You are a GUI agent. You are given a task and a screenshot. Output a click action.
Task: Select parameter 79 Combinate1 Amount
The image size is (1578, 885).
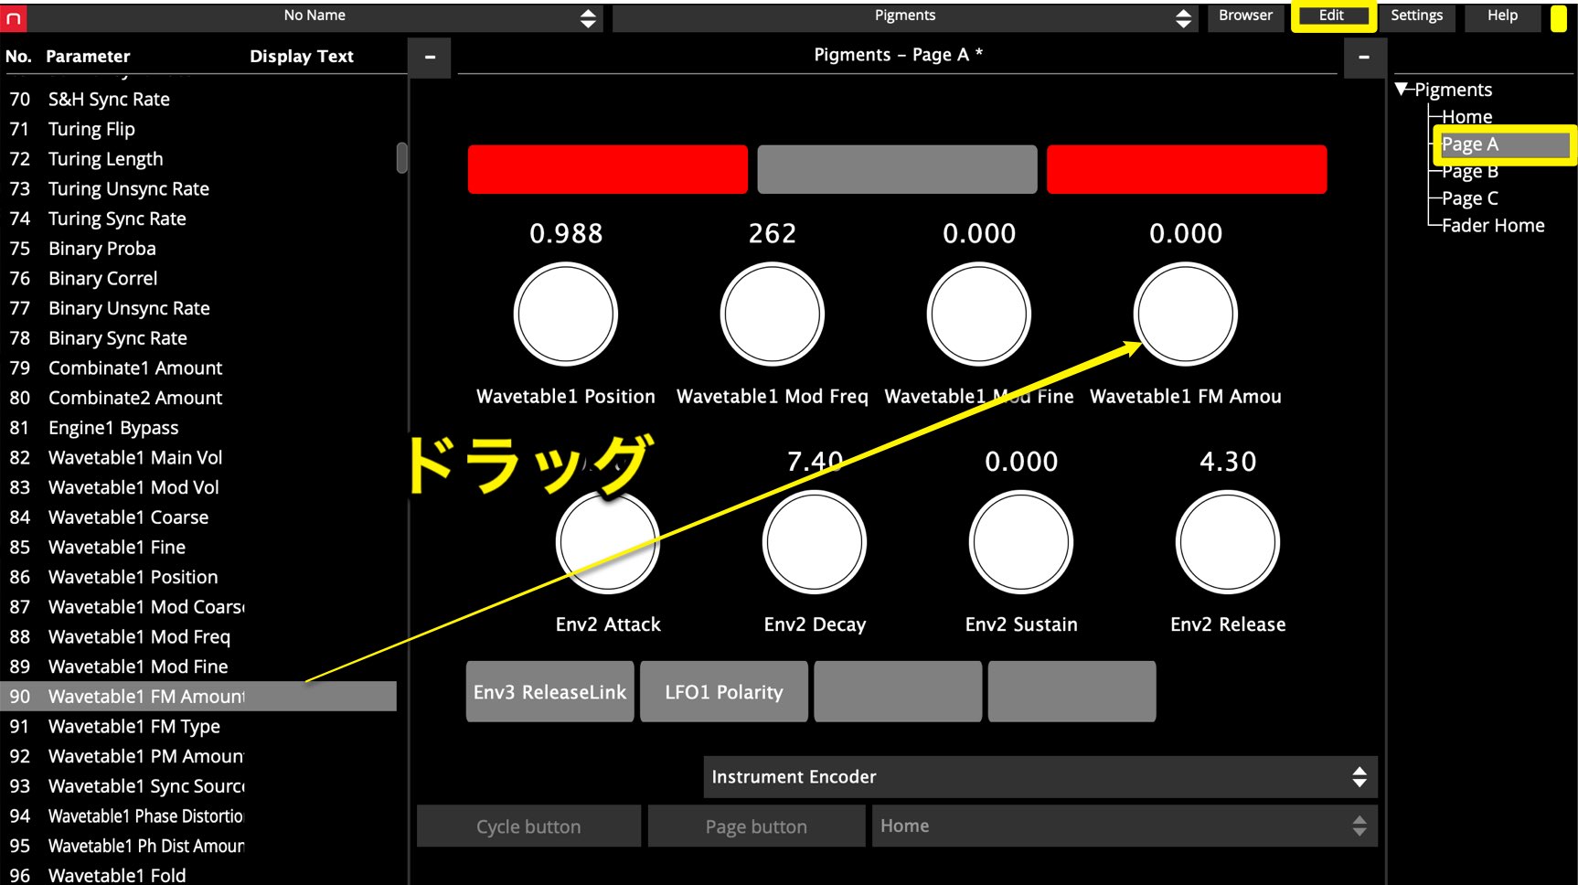(x=198, y=368)
